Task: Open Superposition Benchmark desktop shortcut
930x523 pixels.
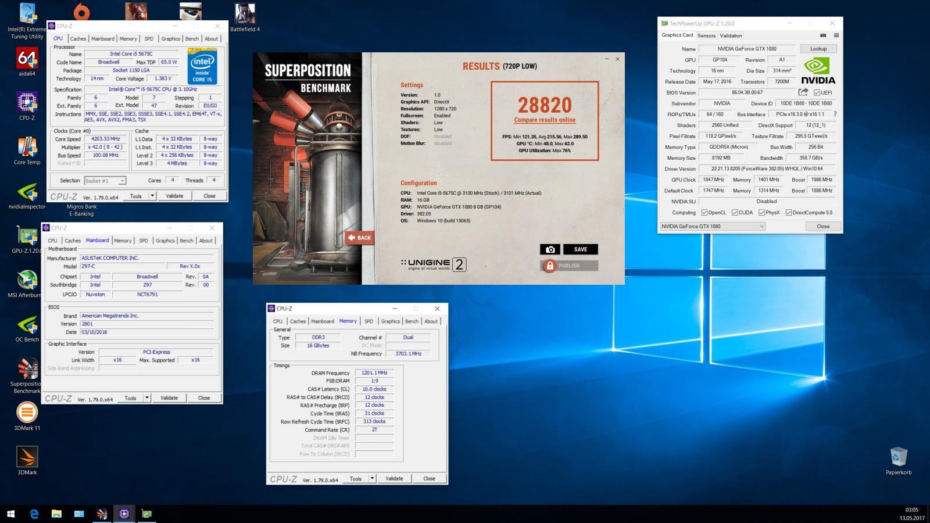Action: coord(27,375)
